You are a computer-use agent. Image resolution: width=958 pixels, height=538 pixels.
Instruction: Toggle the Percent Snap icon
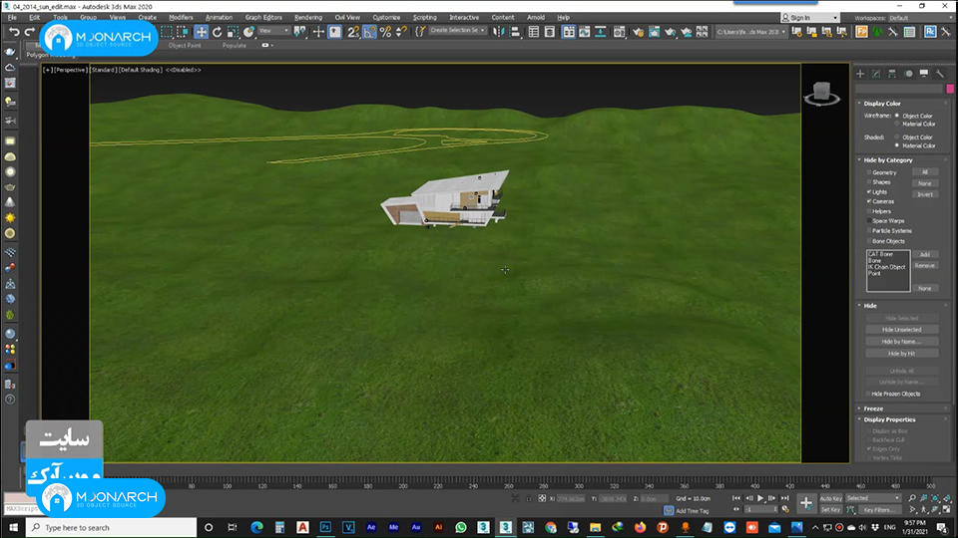(x=385, y=32)
